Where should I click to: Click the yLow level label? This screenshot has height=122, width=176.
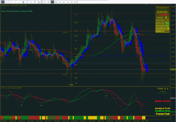[65, 75]
